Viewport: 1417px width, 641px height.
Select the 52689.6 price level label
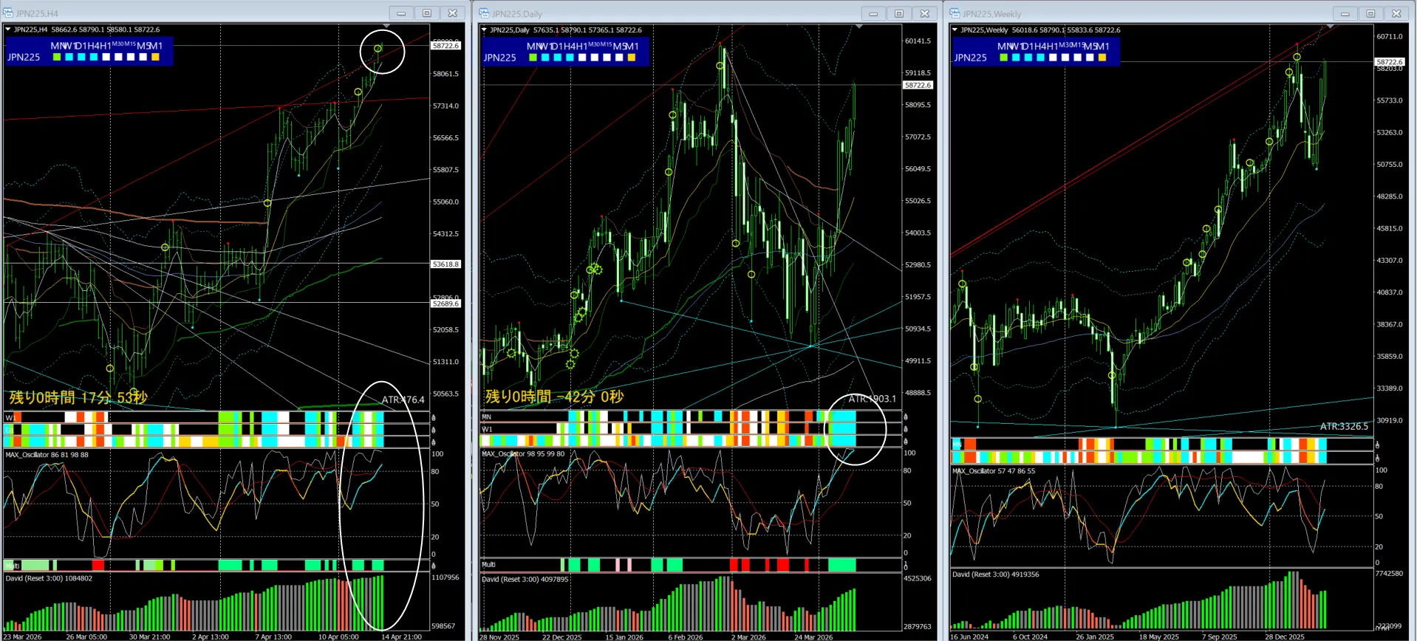click(445, 304)
